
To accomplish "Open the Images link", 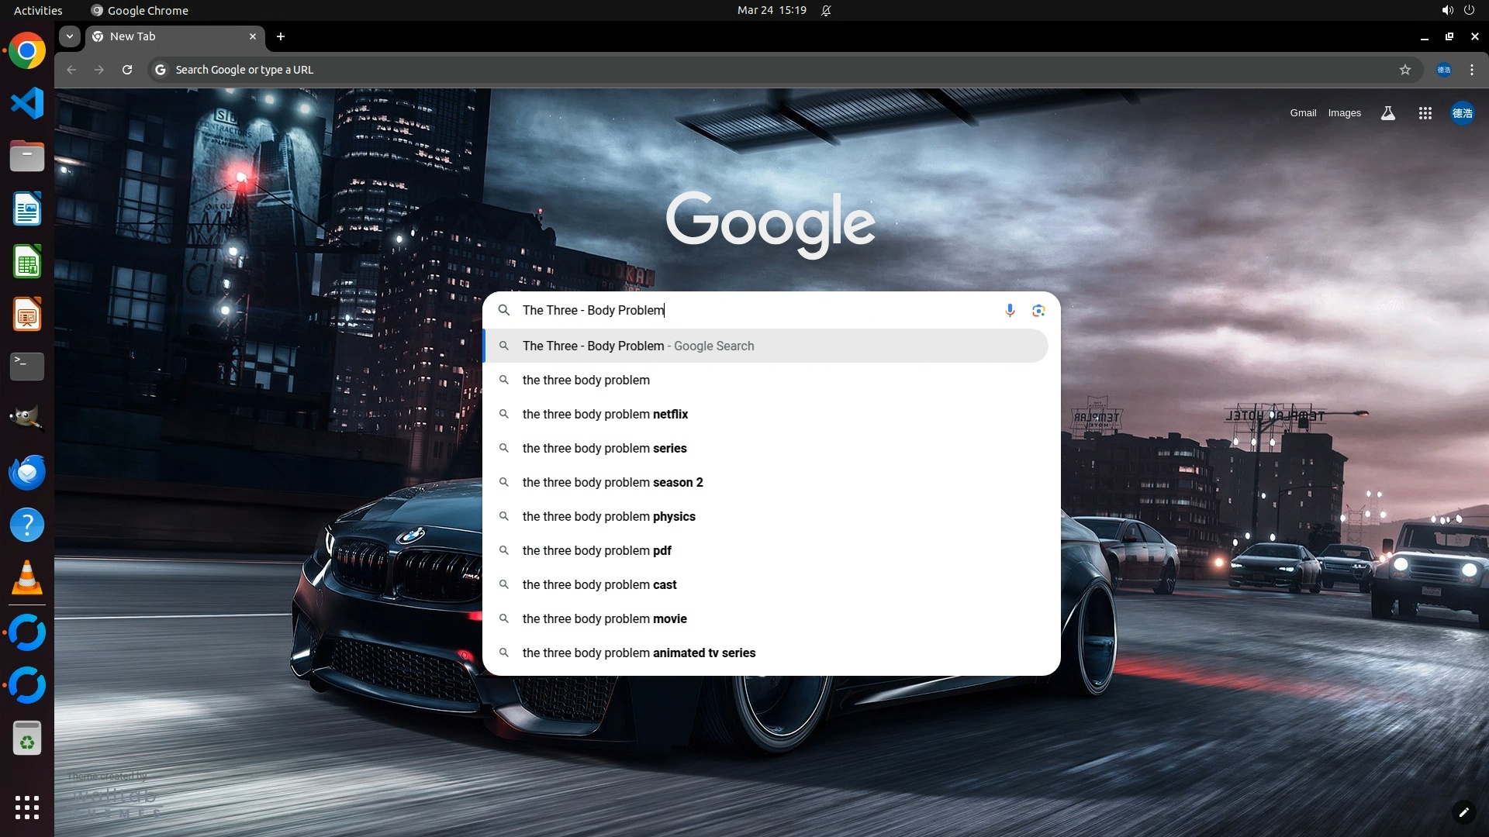I will click(x=1344, y=113).
